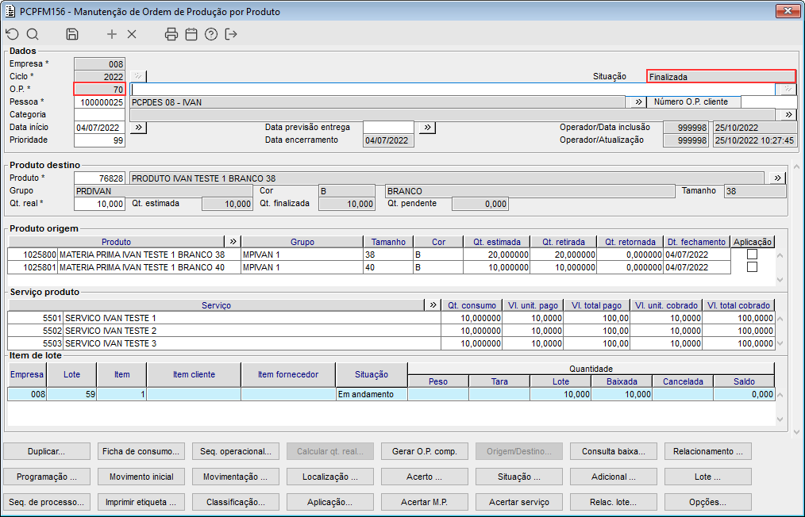Click the save diskette icon
805x517 pixels.
click(x=72, y=34)
